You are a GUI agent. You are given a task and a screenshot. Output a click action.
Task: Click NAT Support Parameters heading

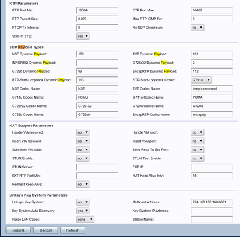click(31, 126)
